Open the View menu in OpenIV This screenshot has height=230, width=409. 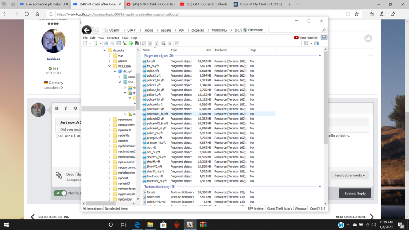coord(101,38)
